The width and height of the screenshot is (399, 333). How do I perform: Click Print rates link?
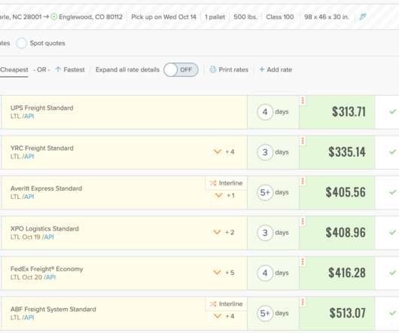point(233,69)
